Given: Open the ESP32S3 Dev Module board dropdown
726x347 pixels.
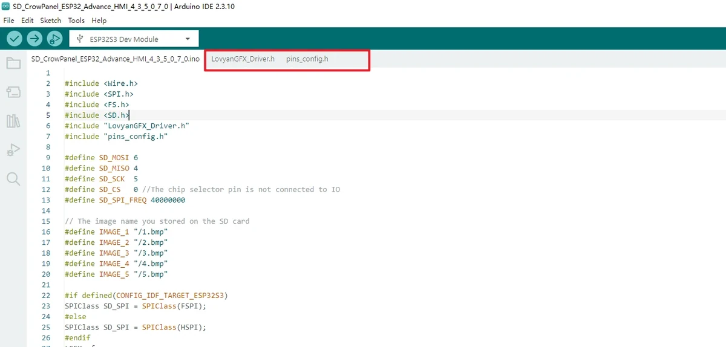Looking at the screenshot, I should [x=134, y=39].
